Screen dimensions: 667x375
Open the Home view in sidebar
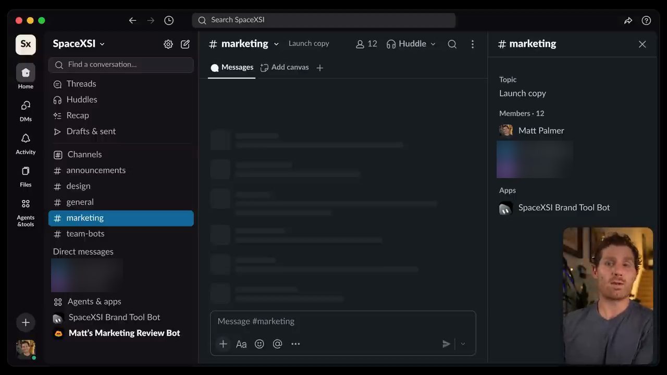click(x=26, y=77)
